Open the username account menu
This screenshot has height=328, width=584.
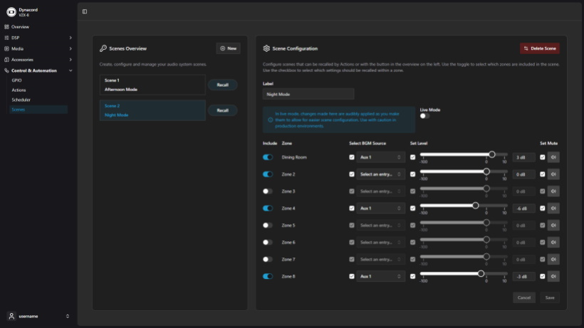coord(38,316)
